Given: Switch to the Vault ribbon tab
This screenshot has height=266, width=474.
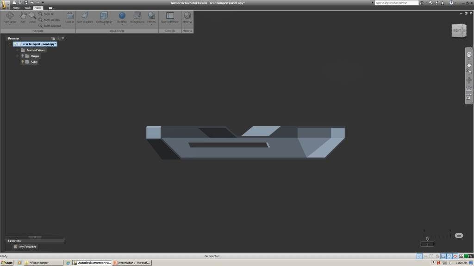Looking at the screenshot, I should pyautogui.click(x=27, y=8).
